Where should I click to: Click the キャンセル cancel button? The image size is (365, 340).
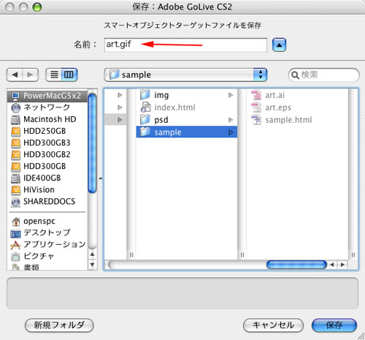click(x=273, y=325)
